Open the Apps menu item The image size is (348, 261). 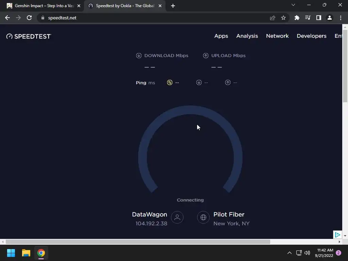click(221, 36)
